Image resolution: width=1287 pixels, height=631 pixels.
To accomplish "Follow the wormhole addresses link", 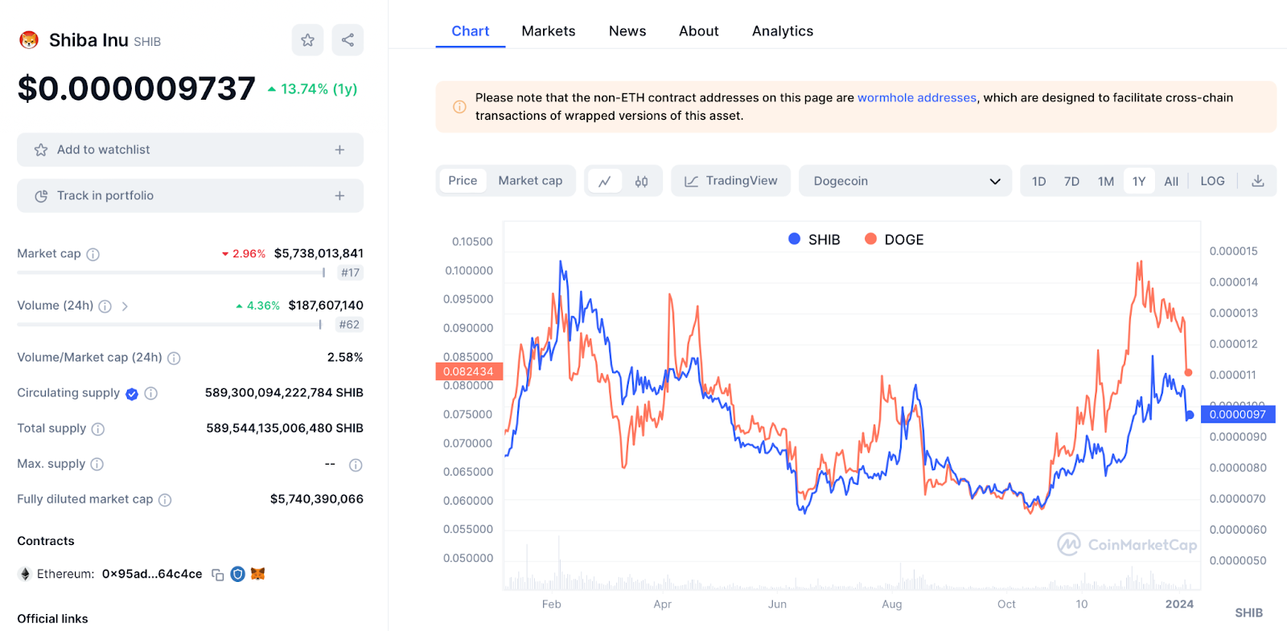I will [x=917, y=98].
